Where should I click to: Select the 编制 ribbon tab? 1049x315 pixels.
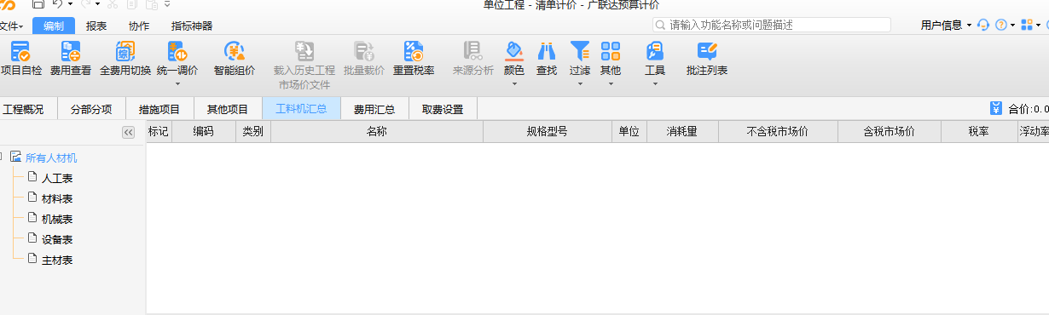coord(54,26)
